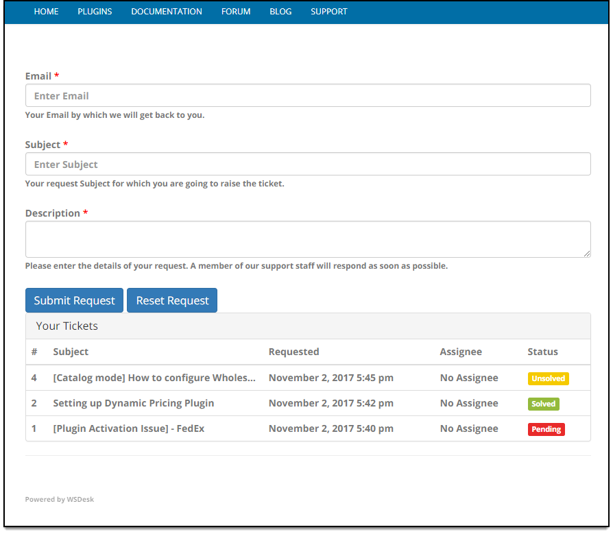
Task: Open the DOCUMENTATION section
Action: (x=166, y=12)
